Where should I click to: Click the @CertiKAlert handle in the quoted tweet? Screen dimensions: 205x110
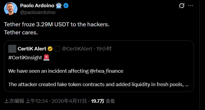(77, 49)
